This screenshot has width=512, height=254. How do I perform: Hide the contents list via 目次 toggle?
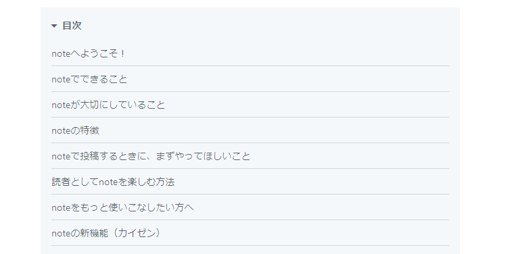pos(54,26)
